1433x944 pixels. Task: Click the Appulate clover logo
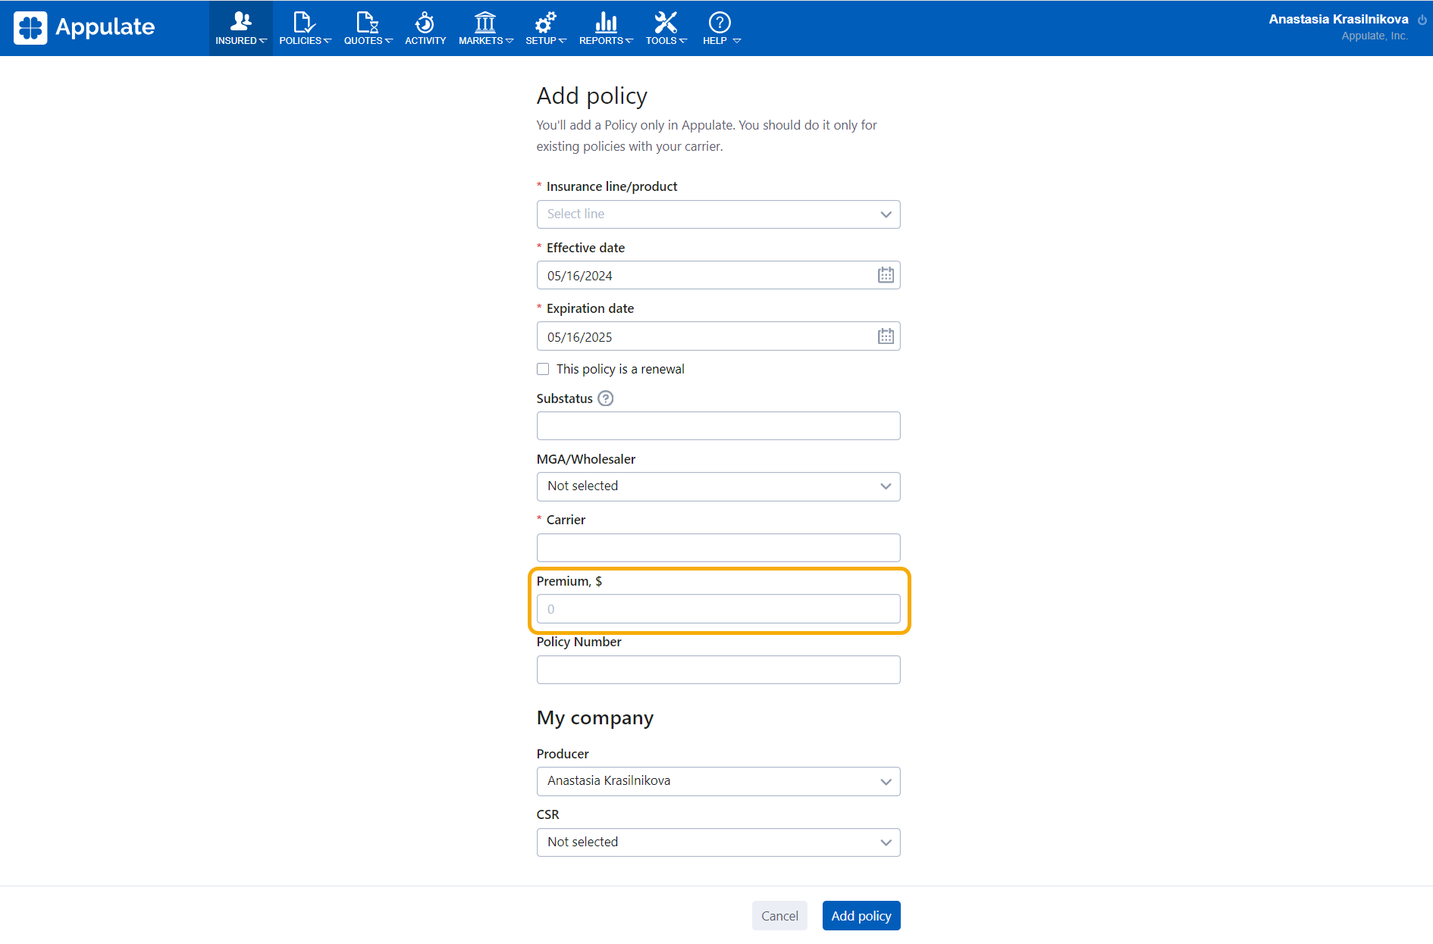pyautogui.click(x=30, y=28)
